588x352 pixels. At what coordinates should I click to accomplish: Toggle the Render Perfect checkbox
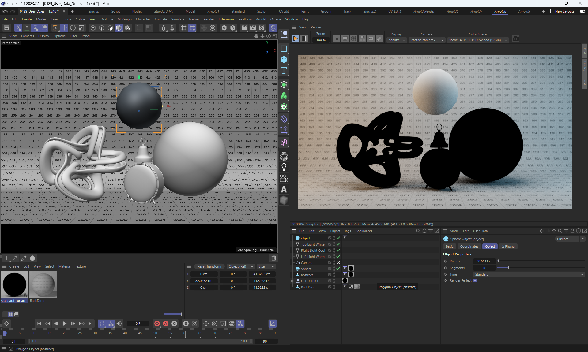(x=475, y=280)
